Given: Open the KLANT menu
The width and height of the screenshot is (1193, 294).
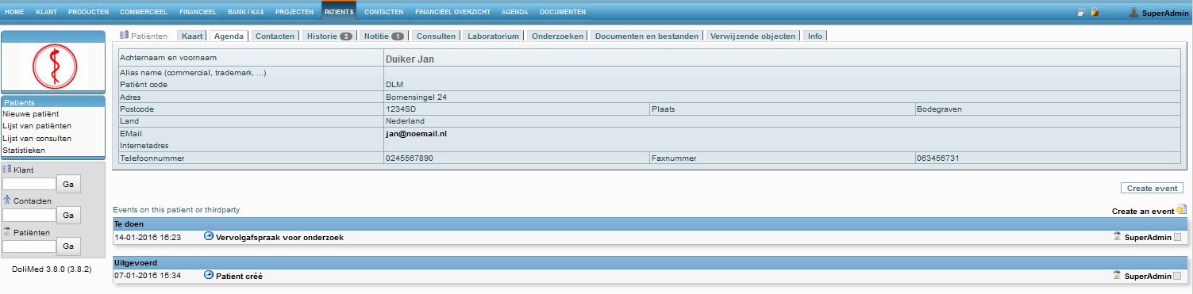Looking at the screenshot, I should click(46, 12).
